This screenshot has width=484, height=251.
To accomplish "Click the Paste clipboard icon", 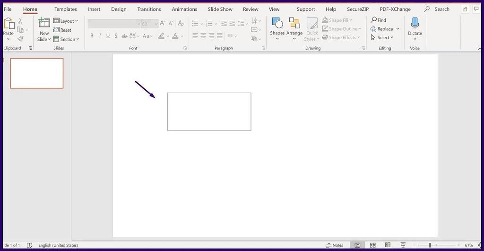I will [9, 24].
